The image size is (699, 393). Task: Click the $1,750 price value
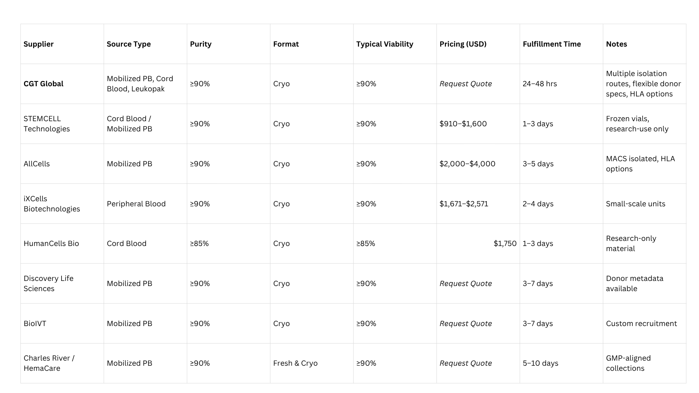coord(505,243)
